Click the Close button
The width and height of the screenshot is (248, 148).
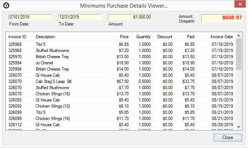(228, 137)
